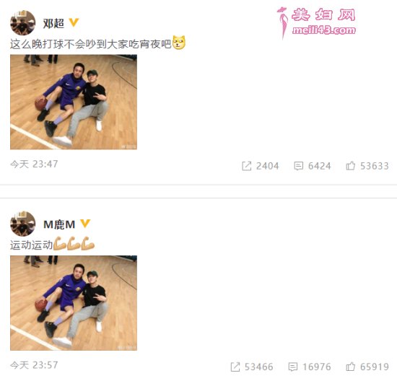
Task: Like 邓超's post with thumbs-up icon
Action: coord(351,166)
